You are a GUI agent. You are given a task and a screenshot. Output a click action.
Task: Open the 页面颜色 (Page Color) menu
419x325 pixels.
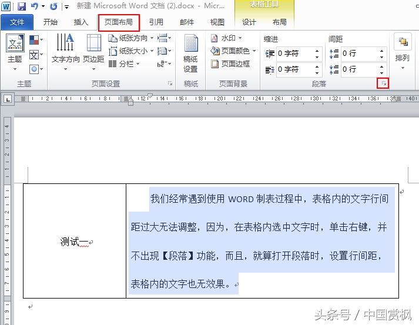[x=233, y=51]
